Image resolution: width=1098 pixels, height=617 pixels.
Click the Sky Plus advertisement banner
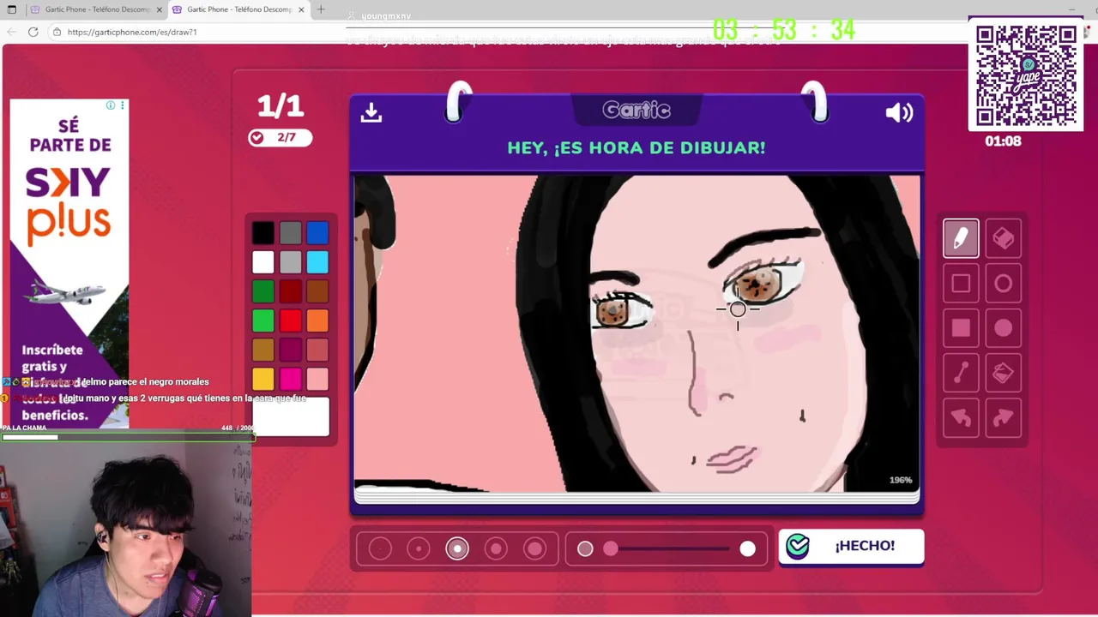(69, 263)
